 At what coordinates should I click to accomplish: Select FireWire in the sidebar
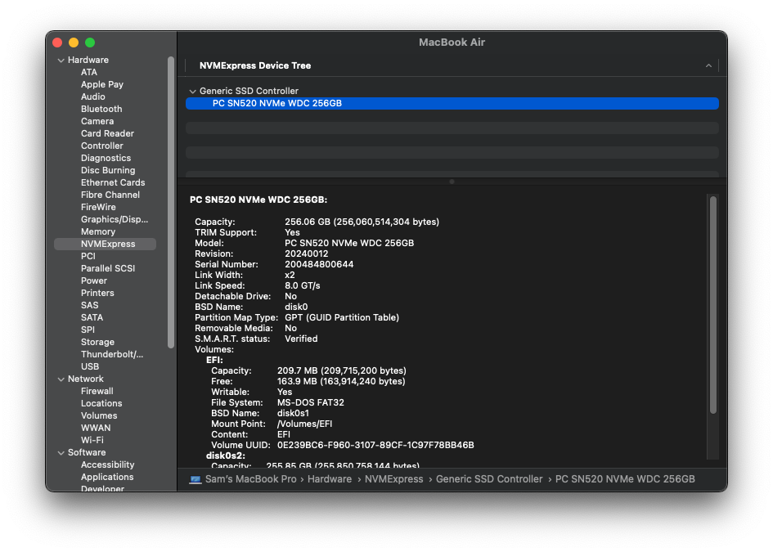coord(99,207)
